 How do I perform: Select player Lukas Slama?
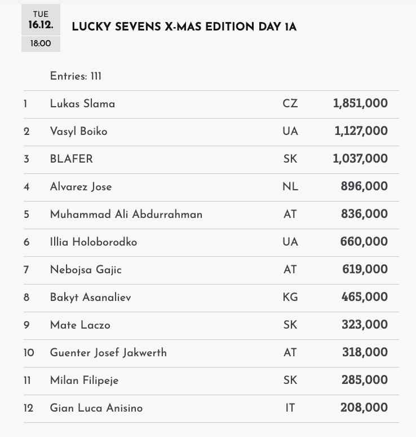click(x=82, y=104)
